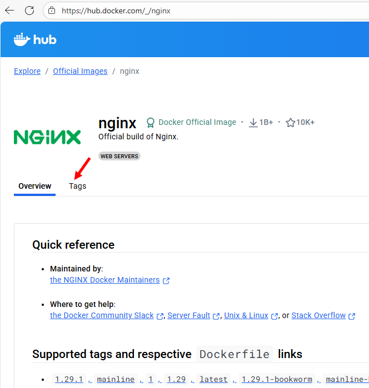Click the download count arrow icon
Screen dimensions: 369x388
tap(253, 123)
